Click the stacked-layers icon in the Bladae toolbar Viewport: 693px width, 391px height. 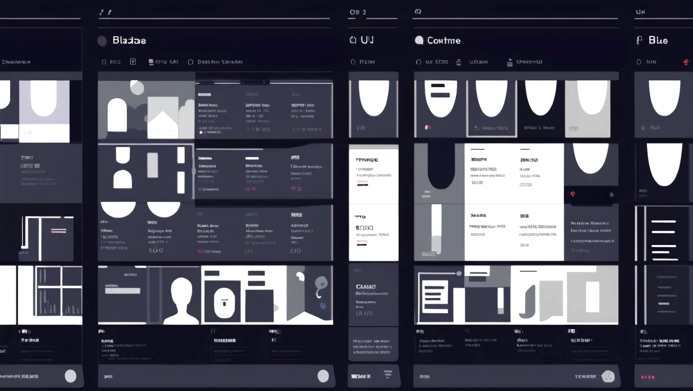pos(151,62)
